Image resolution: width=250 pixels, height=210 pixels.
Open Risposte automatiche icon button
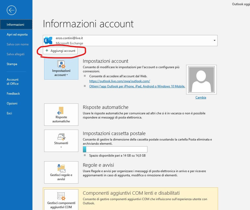pos(61,110)
